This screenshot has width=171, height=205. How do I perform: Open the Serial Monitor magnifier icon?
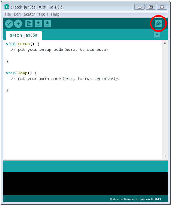pyautogui.click(x=158, y=24)
